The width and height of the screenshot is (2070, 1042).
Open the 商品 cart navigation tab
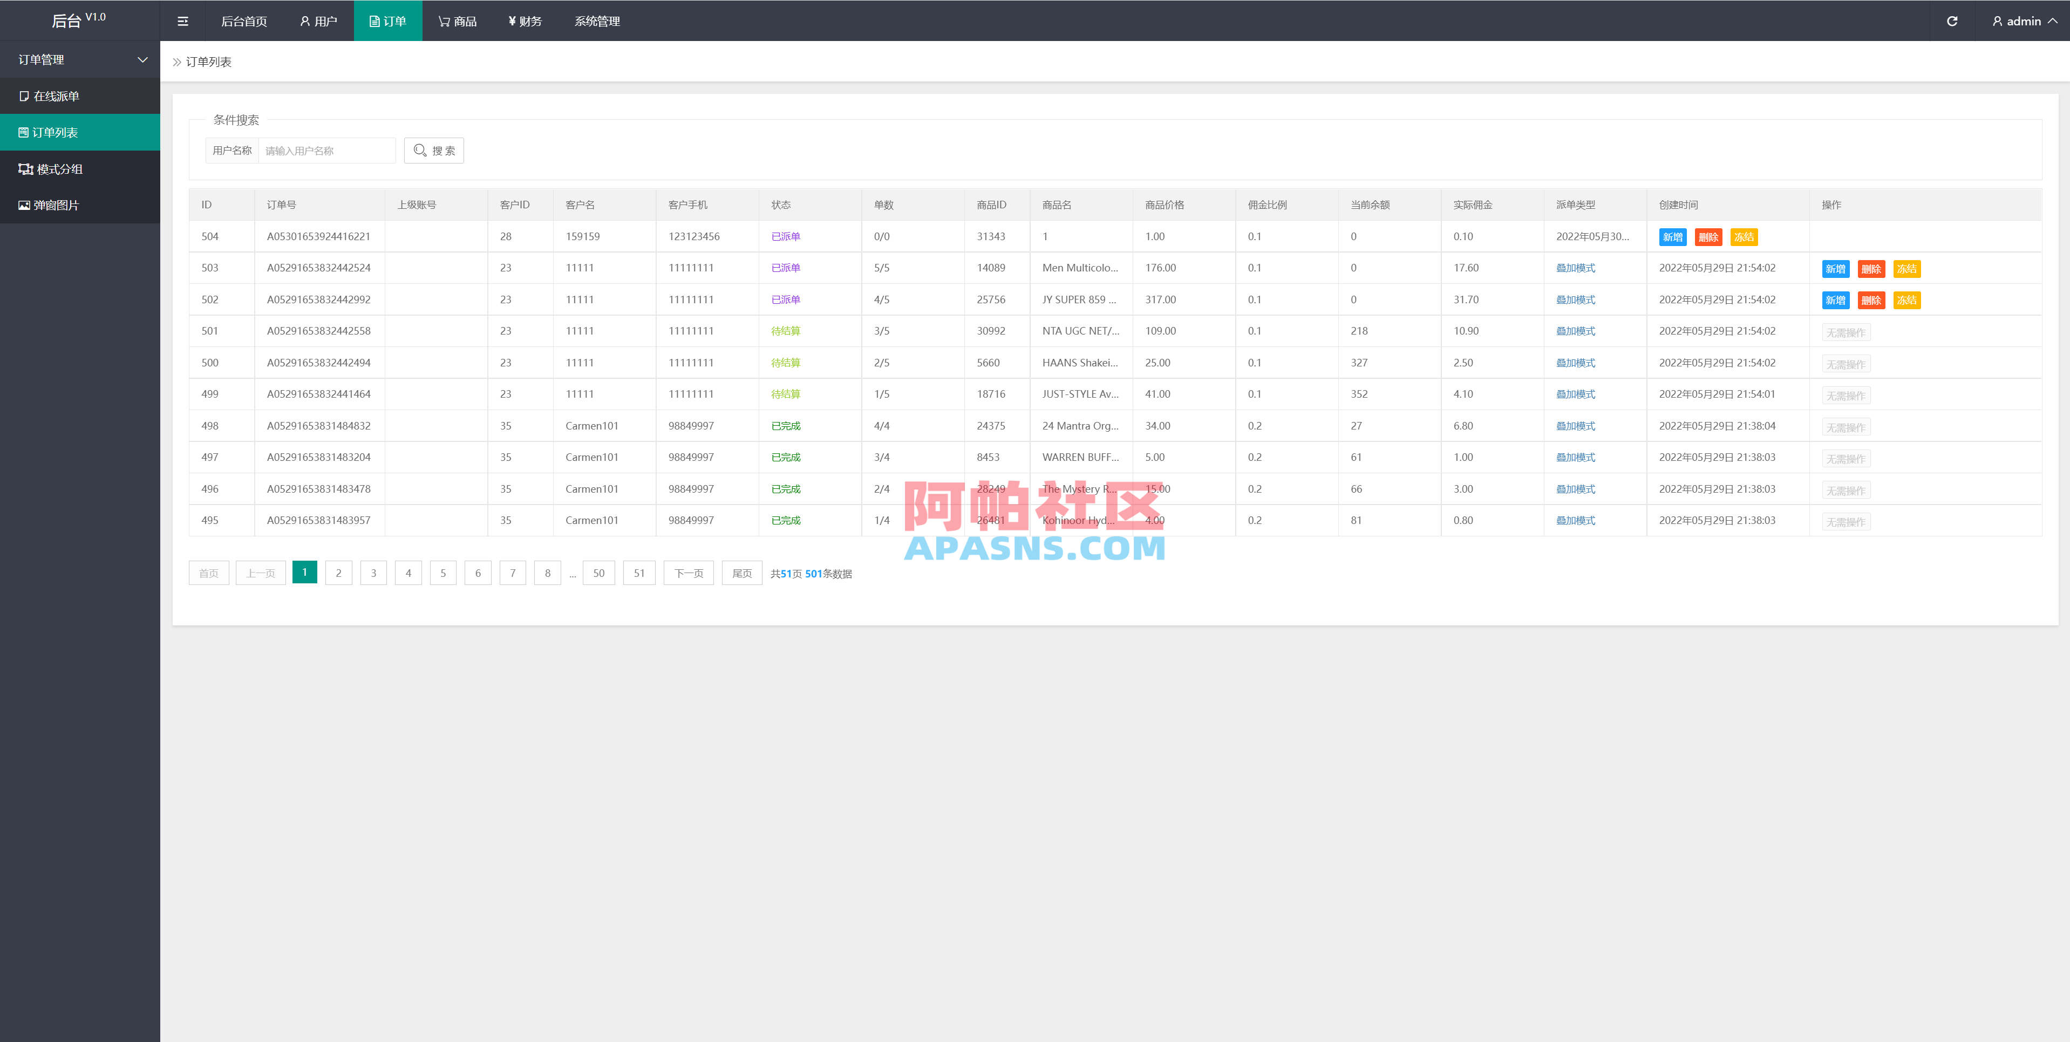click(457, 21)
